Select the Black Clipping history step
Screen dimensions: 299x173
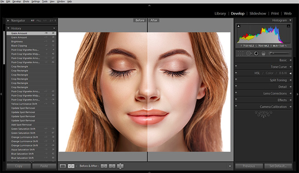(x=31, y=46)
